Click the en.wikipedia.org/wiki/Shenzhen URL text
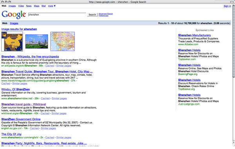The image size is (235, 149). coord(19,66)
